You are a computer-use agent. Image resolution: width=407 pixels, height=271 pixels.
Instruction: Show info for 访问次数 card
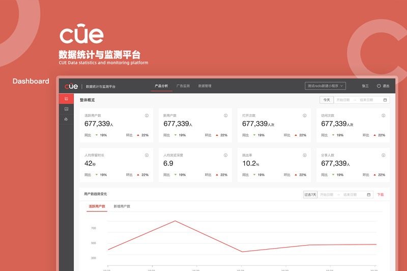point(384,115)
